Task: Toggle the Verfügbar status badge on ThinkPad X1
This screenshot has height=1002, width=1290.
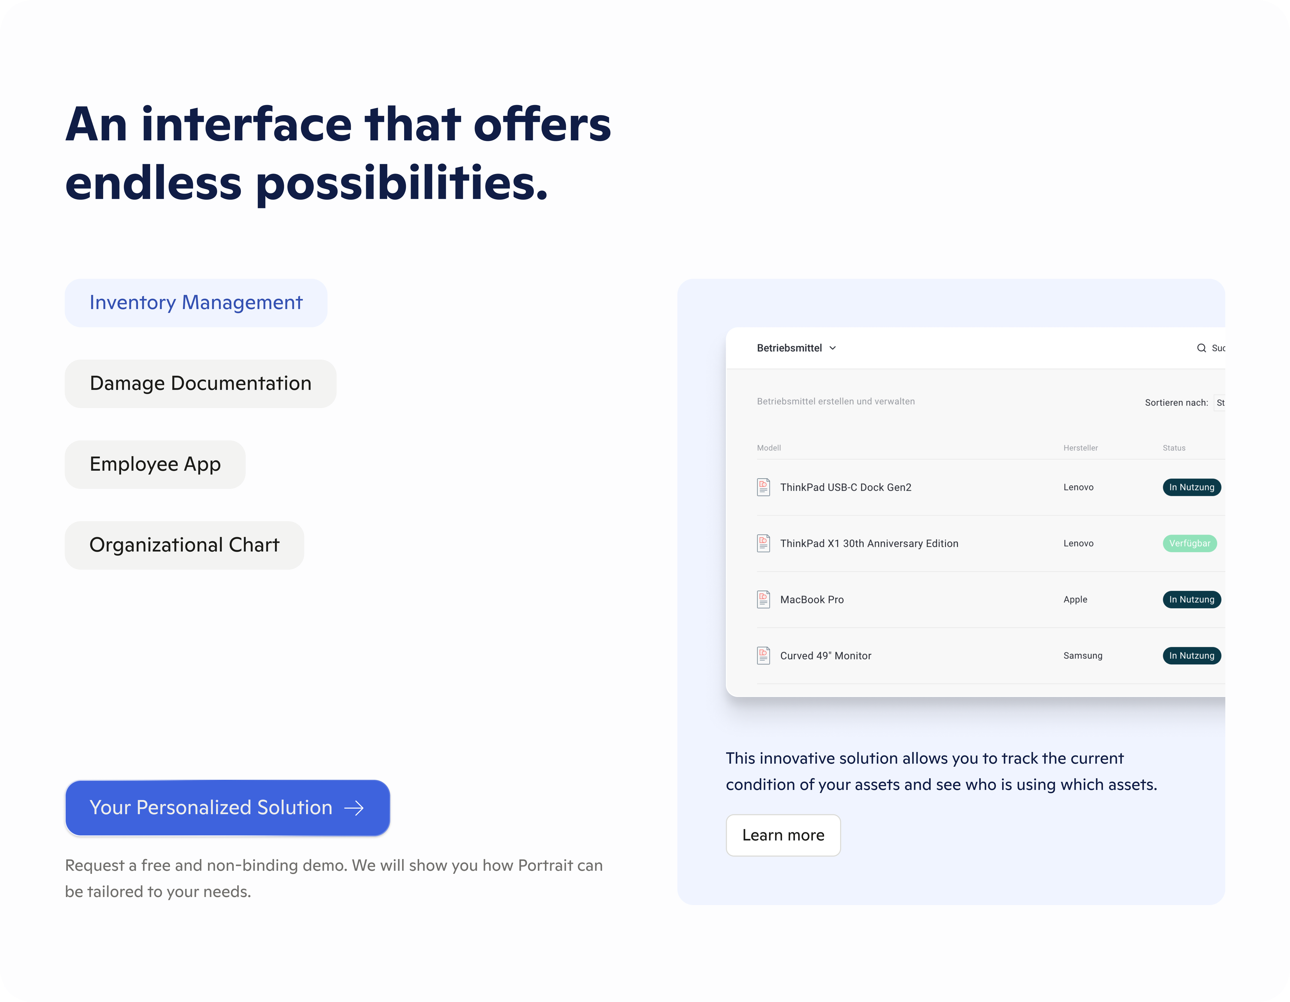Action: point(1190,543)
